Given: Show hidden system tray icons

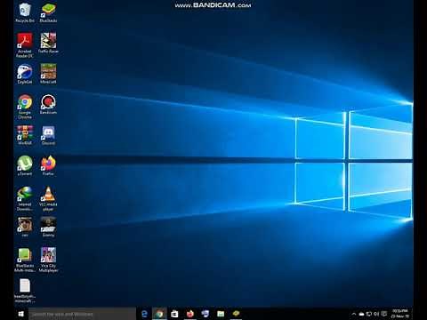Looking at the screenshot, I should [x=354, y=314].
